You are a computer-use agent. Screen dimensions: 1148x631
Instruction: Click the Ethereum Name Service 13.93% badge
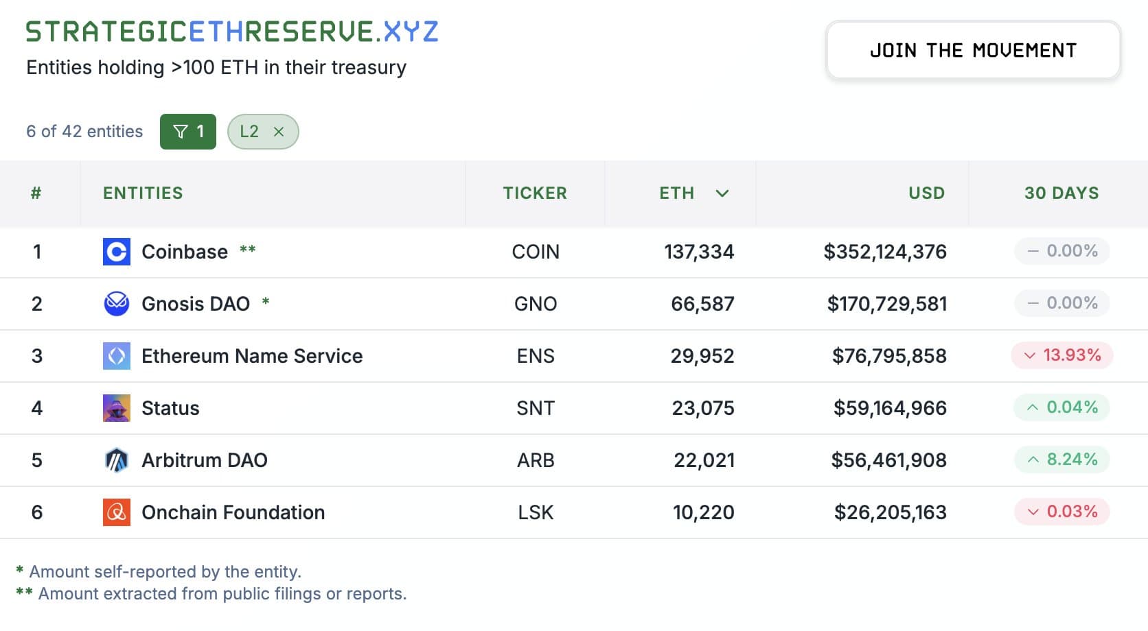pos(1061,355)
